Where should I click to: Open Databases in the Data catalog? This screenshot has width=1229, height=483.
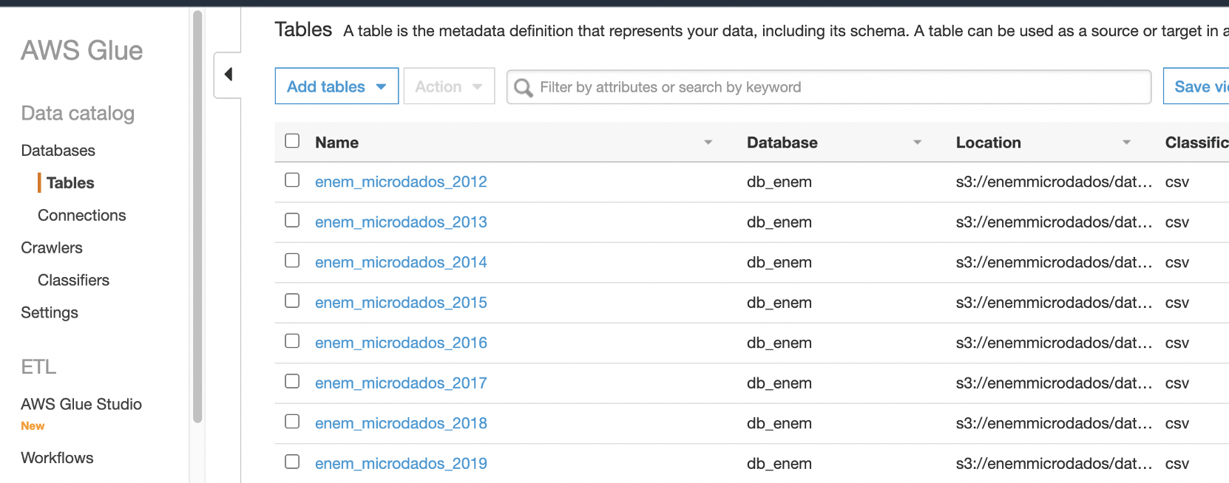point(58,151)
